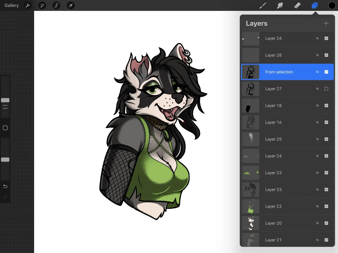Select the Layer 20 thumbnail

click(x=251, y=223)
